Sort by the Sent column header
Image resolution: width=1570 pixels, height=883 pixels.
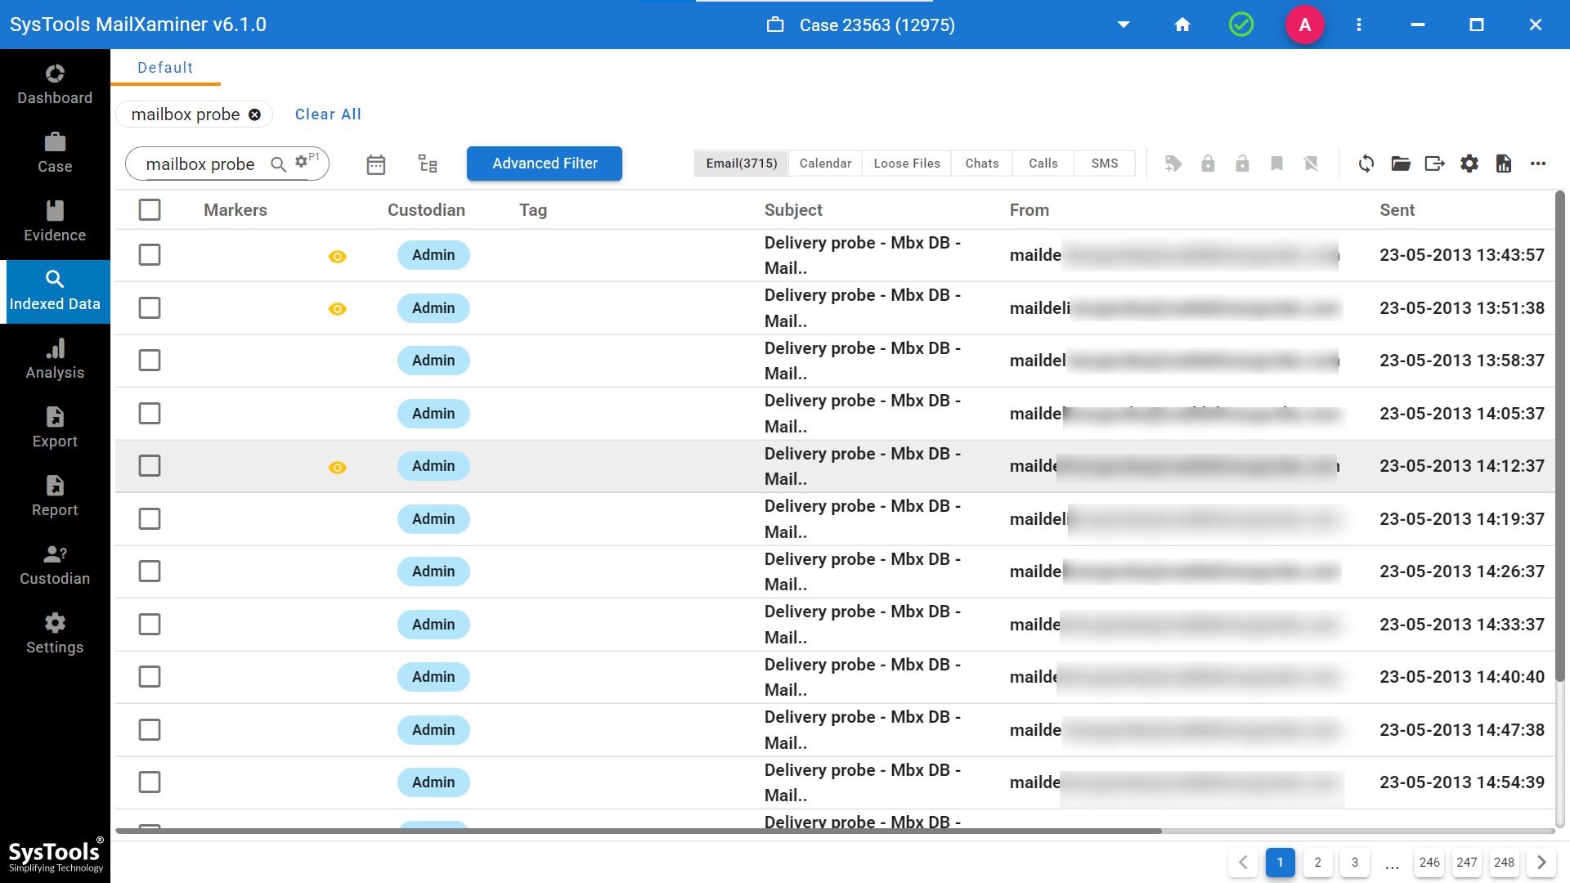point(1397,210)
